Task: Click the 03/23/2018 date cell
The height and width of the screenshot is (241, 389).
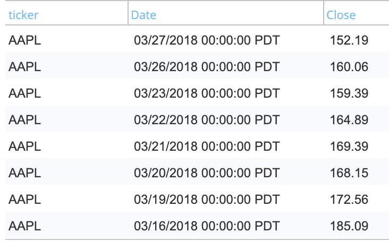Action: [206, 93]
